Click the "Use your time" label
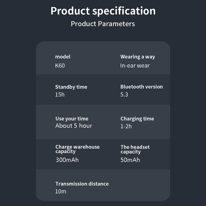The image size is (206, 206). [72, 119]
